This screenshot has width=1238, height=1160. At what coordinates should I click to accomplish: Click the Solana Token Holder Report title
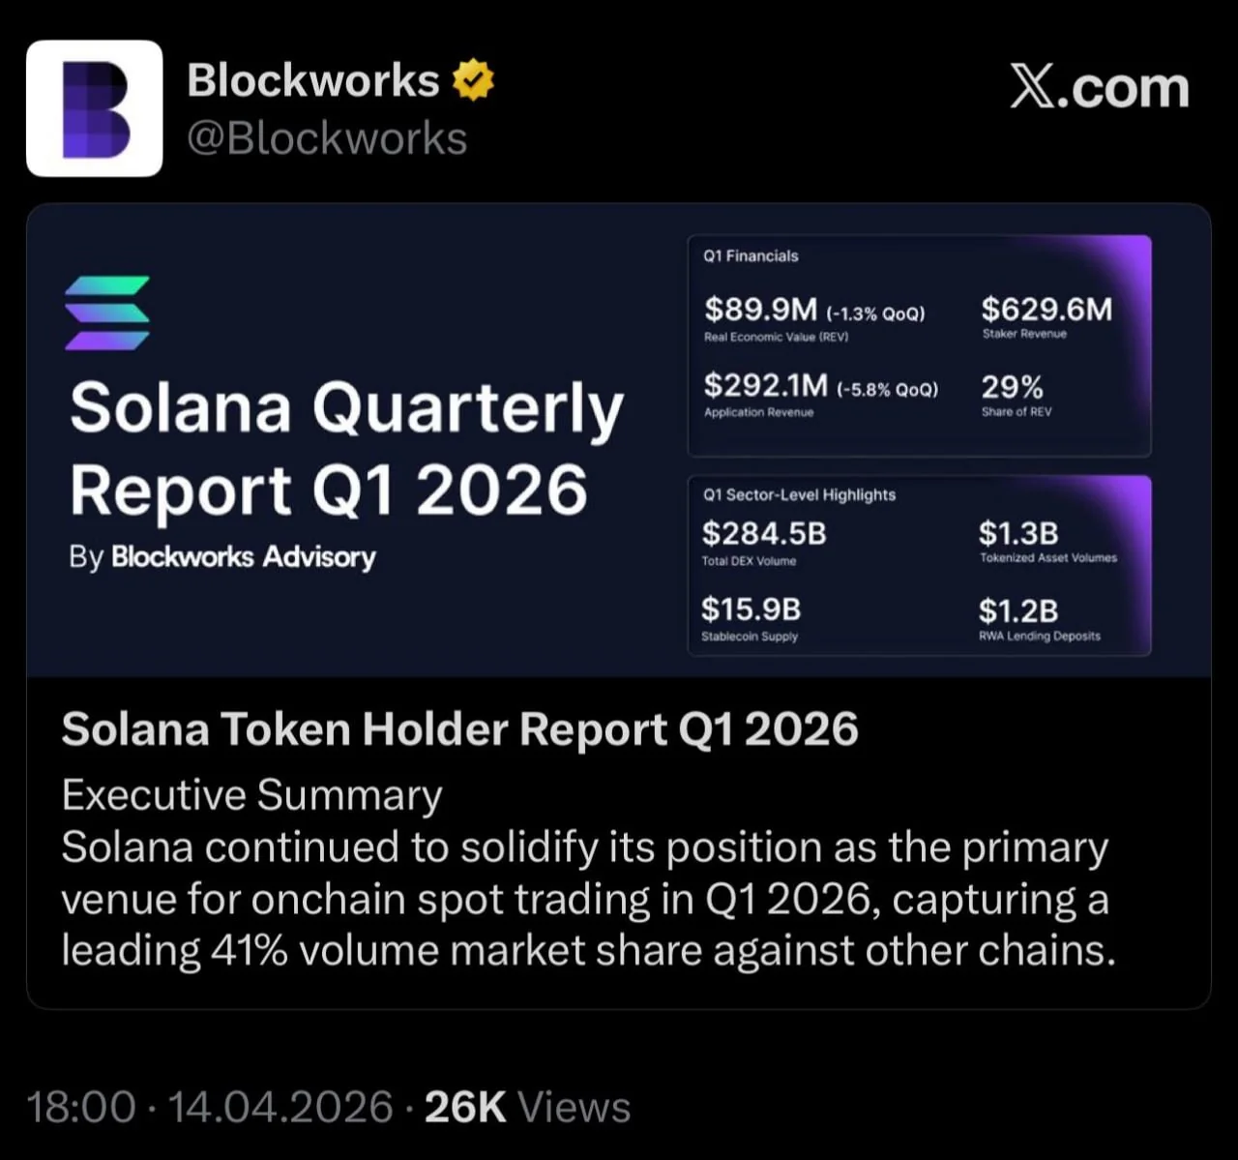coord(459,729)
